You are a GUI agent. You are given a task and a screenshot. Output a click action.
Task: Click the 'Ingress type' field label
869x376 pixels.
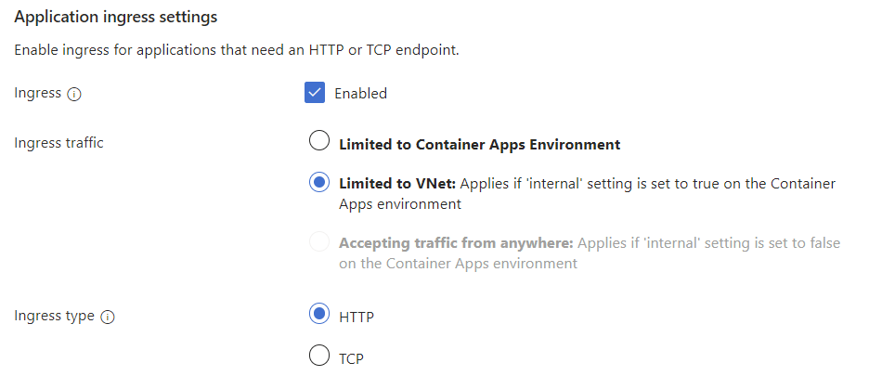click(55, 316)
